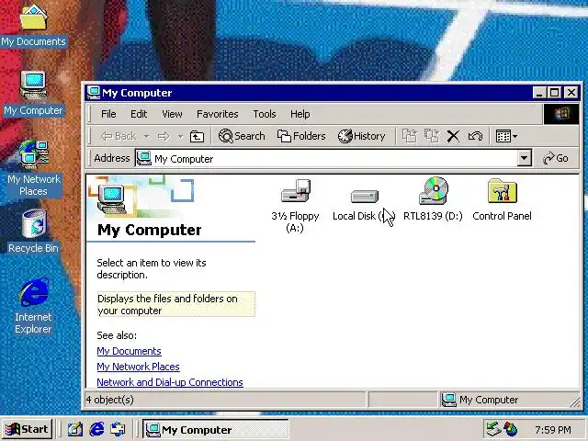Click the My Computer taskbar button
The width and height of the screenshot is (588, 441).
tap(216, 429)
